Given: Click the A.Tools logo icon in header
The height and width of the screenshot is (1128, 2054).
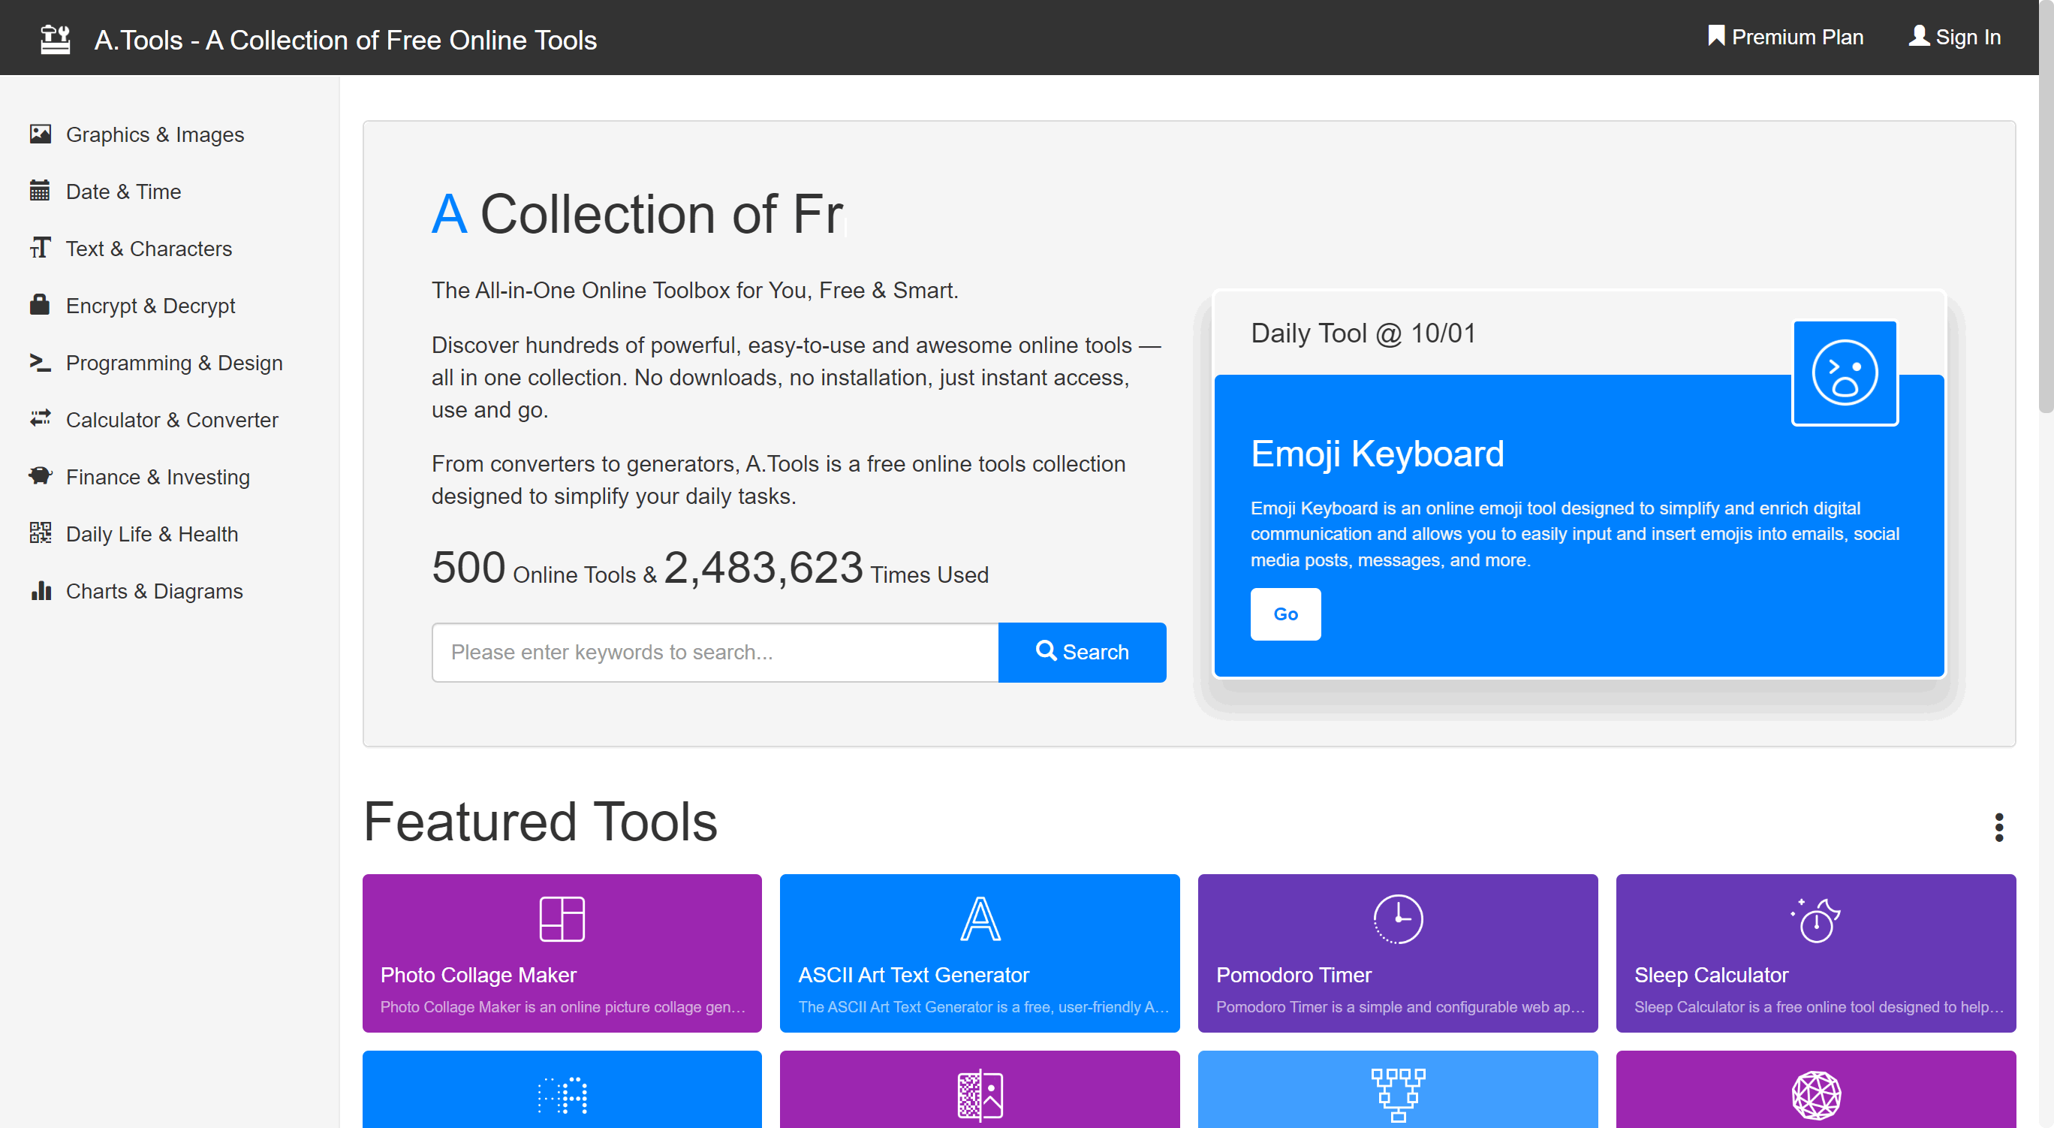Looking at the screenshot, I should click(55, 38).
